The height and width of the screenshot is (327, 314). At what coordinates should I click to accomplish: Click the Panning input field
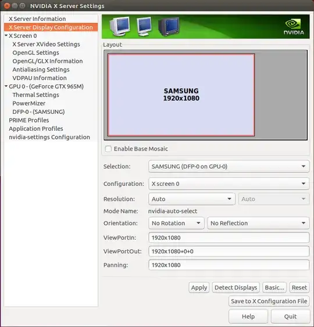tap(229, 265)
